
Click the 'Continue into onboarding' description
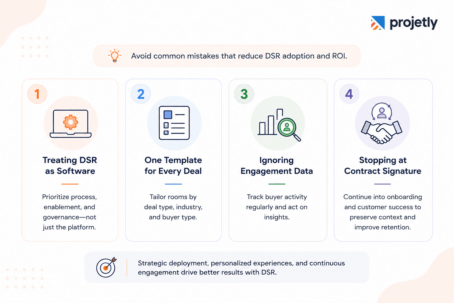pos(383,212)
